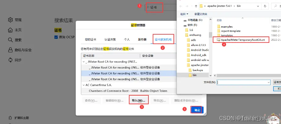Switch to the 个人 tab

pos(127,39)
